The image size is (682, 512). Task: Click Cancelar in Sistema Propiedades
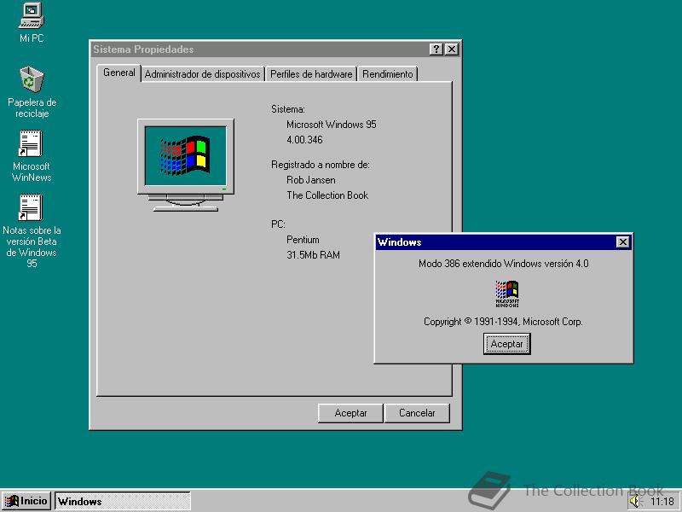pyautogui.click(x=417, y=413)
